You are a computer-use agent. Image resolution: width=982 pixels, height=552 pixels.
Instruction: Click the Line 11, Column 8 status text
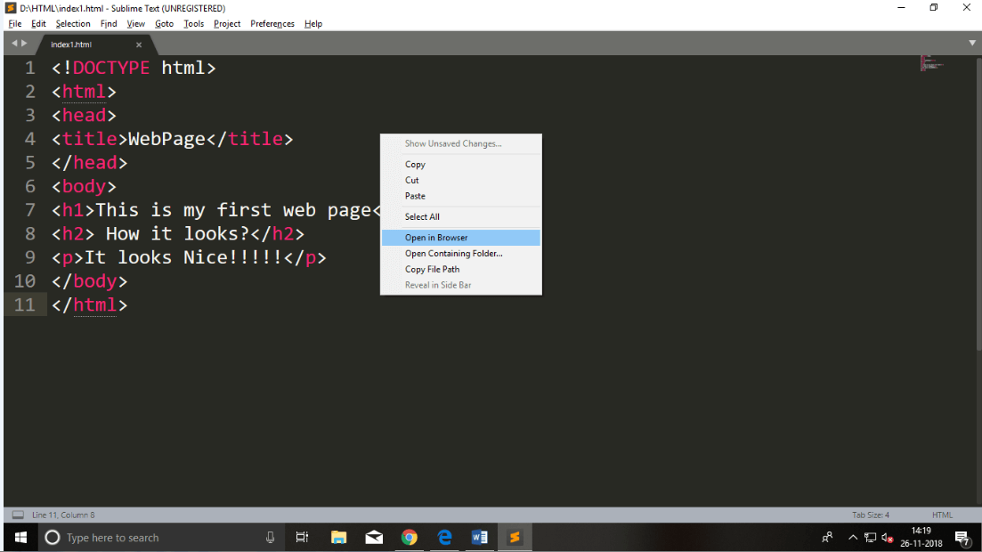[x=63, y=515]
